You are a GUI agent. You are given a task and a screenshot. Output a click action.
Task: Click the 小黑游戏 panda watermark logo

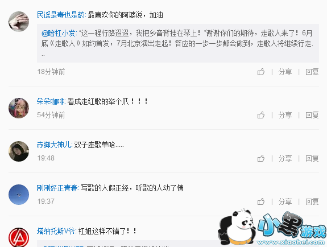pyautogui.click(x=272, y=227)
